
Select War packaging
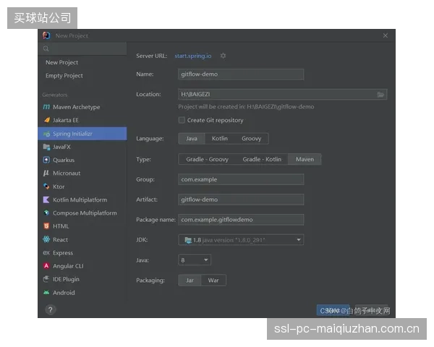tap(213, 280)
